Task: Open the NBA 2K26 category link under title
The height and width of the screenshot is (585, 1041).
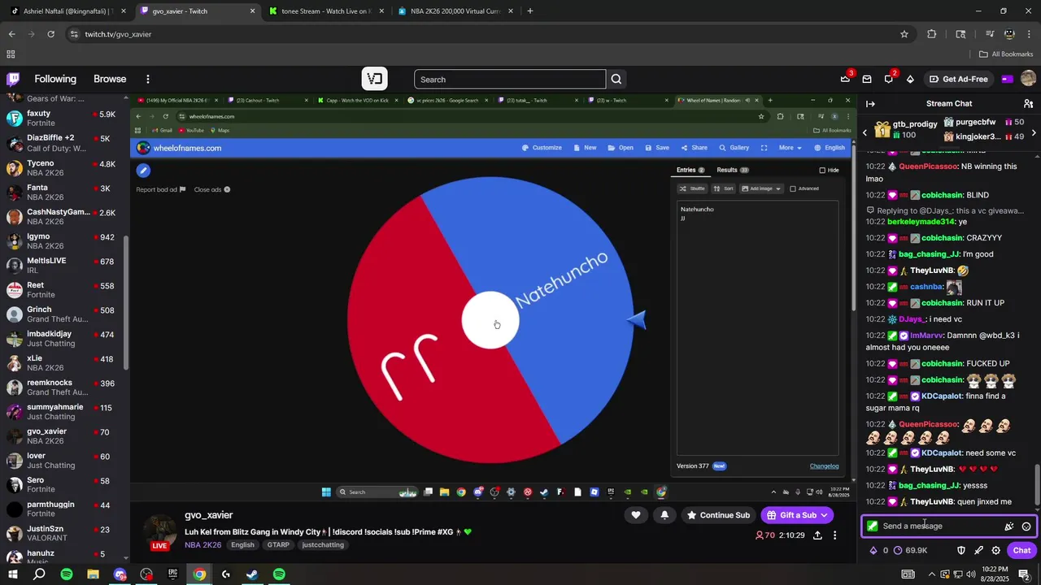Action: [x=203, y=545]
